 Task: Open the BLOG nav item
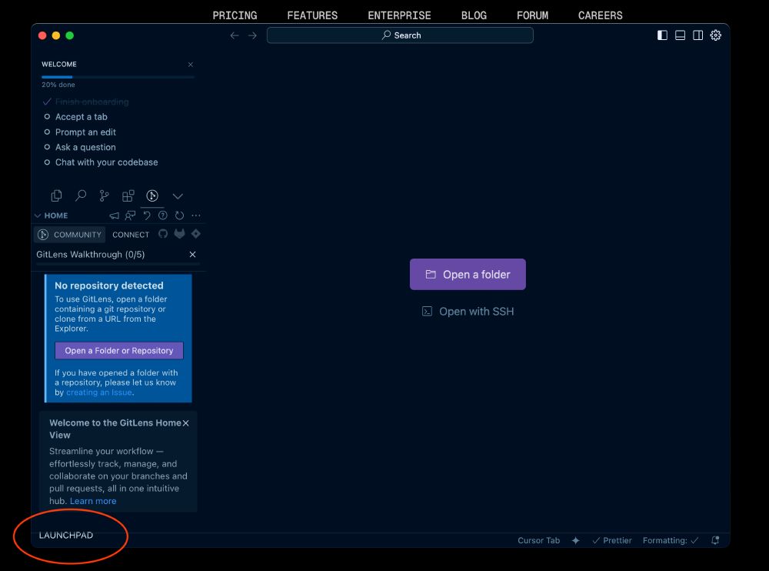474,15
